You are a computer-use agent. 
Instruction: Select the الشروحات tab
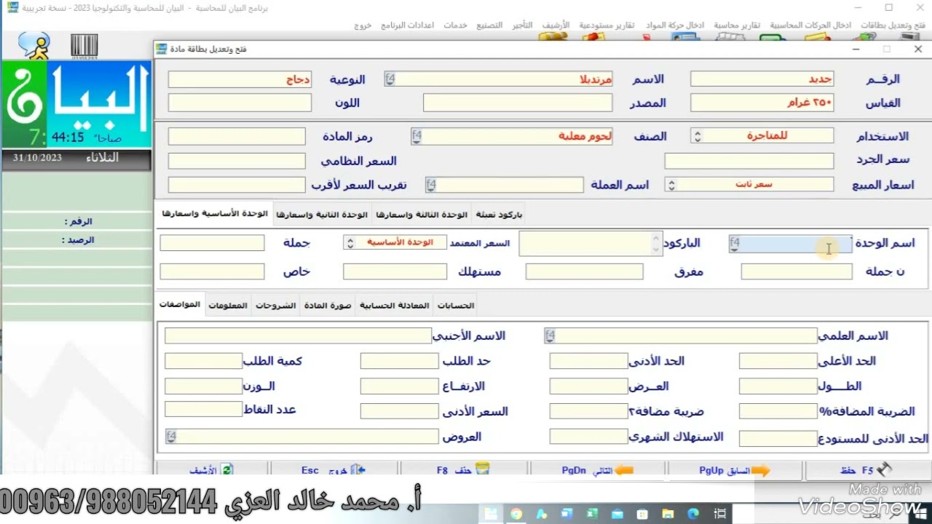(276, 306)
